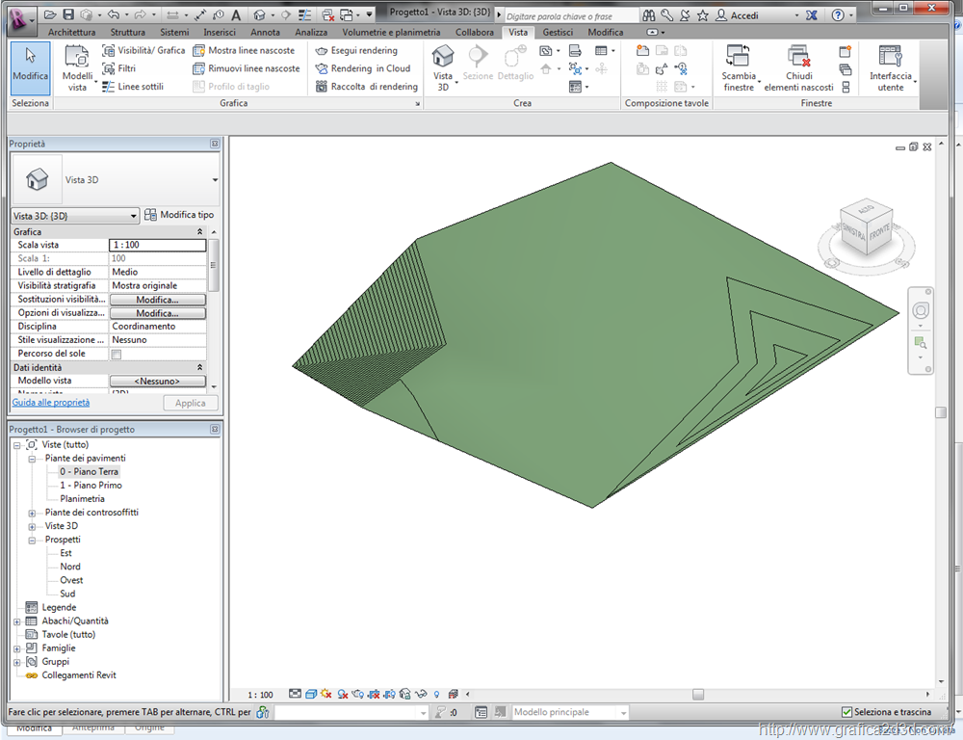This screenshot has height=740, width=963.
Task: Click the Filtri icon
Action: tap(109, 68)
